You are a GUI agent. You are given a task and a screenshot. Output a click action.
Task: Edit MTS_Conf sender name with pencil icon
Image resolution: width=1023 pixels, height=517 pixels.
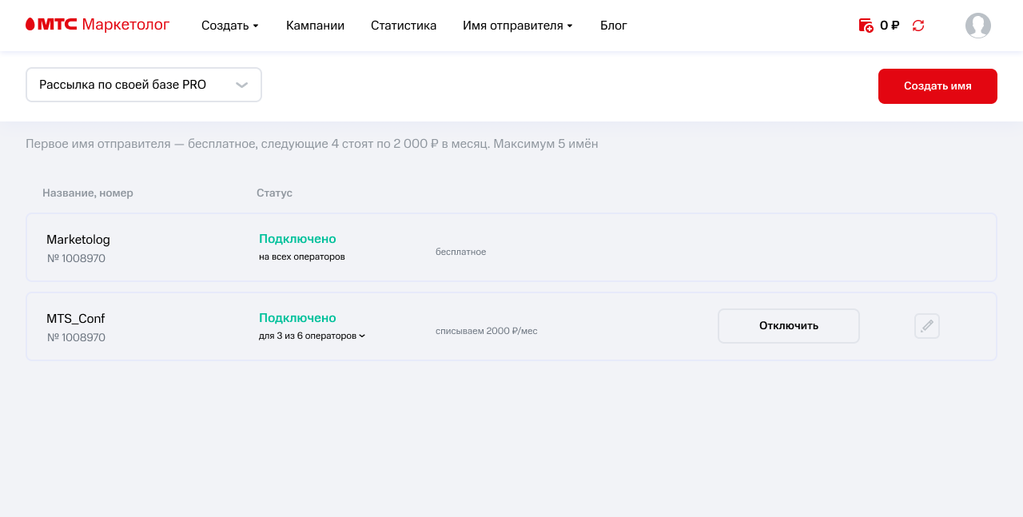(x=927, y=326)
